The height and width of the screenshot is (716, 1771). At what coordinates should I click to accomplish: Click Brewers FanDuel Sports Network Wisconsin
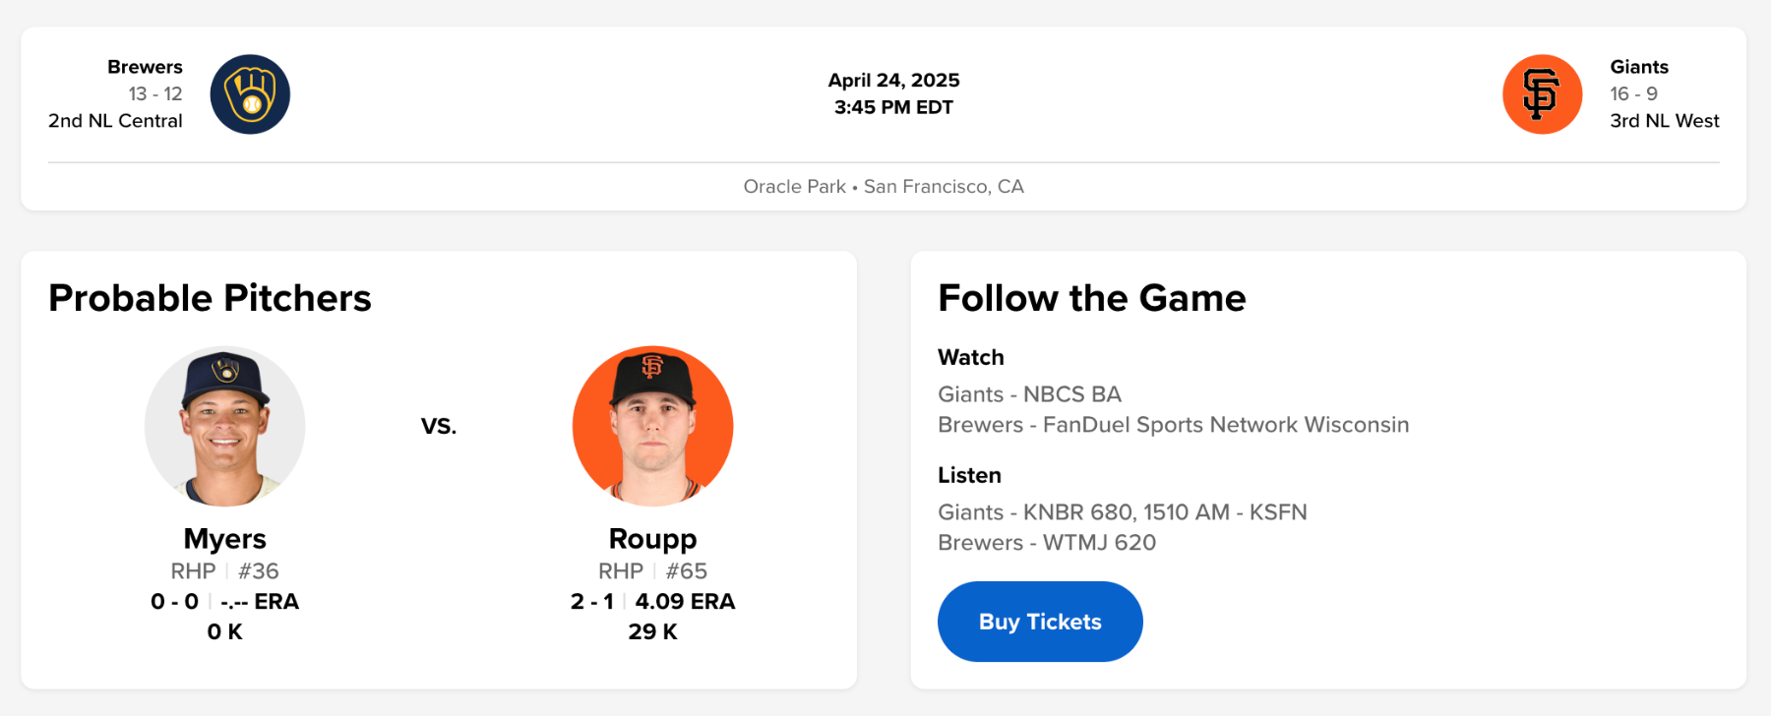1173,425
